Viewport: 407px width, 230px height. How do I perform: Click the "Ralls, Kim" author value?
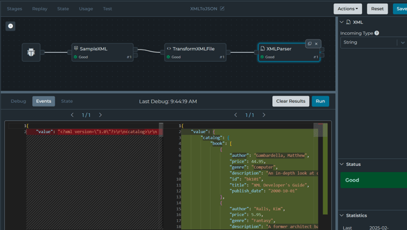point(268,209)
